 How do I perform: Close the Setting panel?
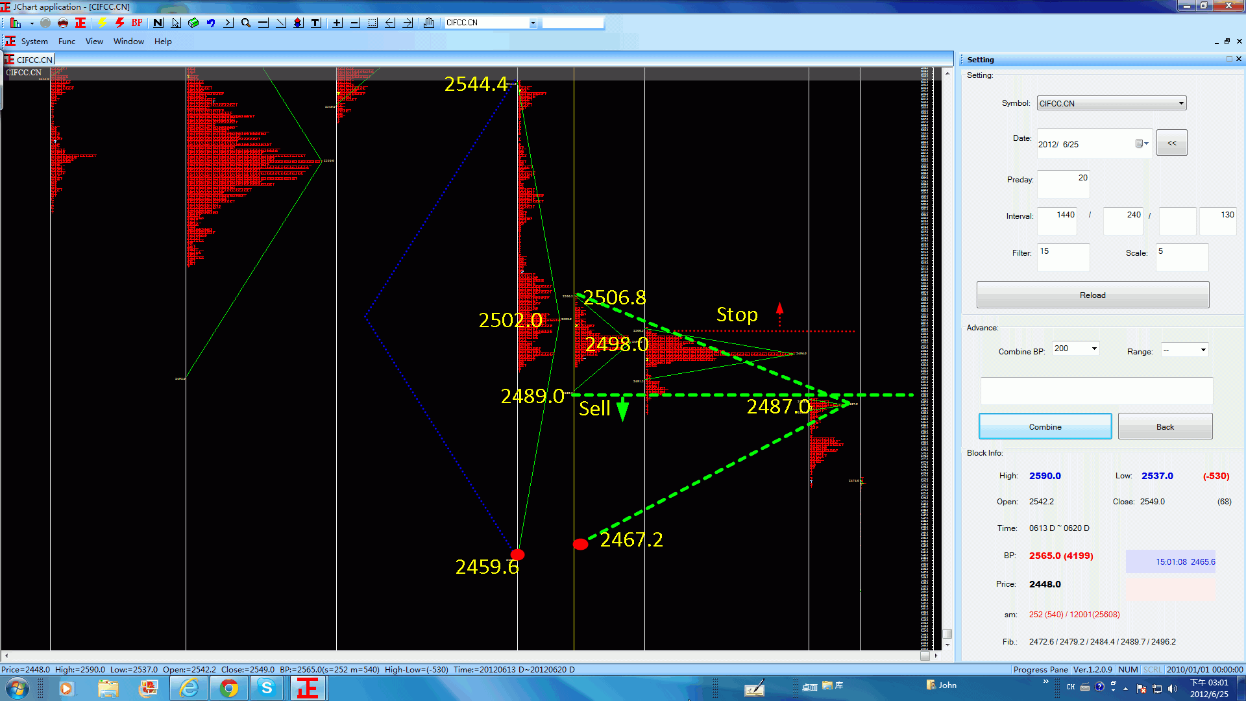point(1239,59)
